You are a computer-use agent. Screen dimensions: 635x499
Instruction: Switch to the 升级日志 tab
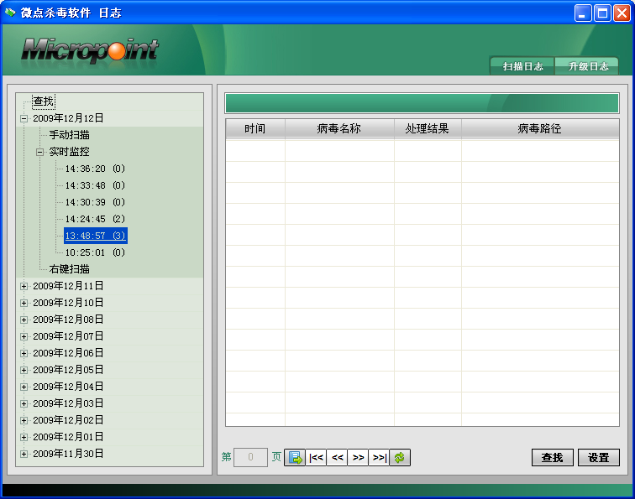point(588,66)
